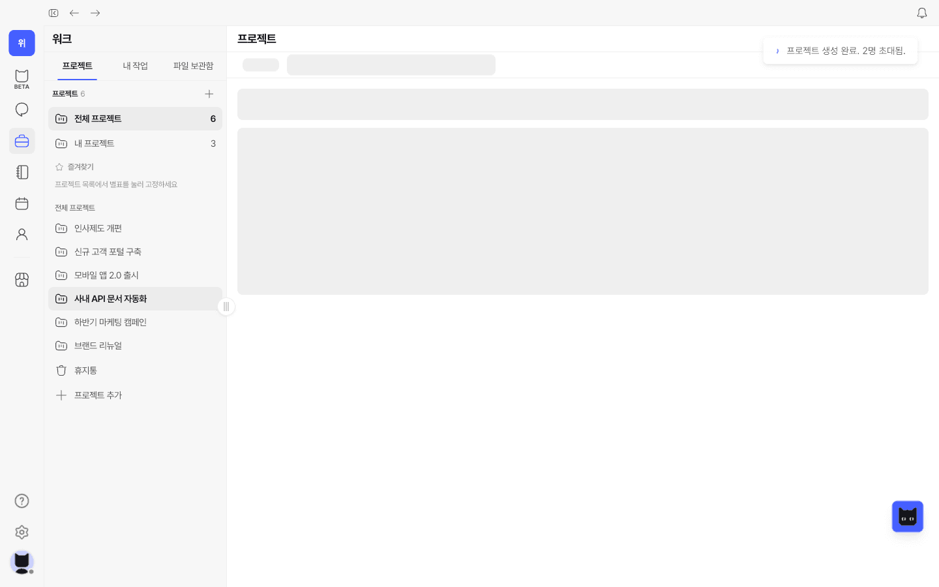Add a project with the plus icon
The width and height of the screenshot is (939, 587).
[209, 94]
